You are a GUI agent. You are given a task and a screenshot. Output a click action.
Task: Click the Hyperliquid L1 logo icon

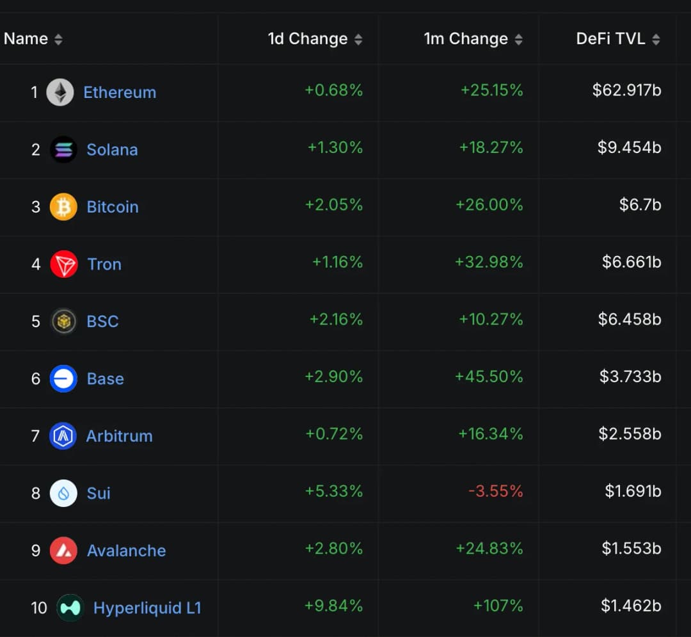[x=70, y=608]
